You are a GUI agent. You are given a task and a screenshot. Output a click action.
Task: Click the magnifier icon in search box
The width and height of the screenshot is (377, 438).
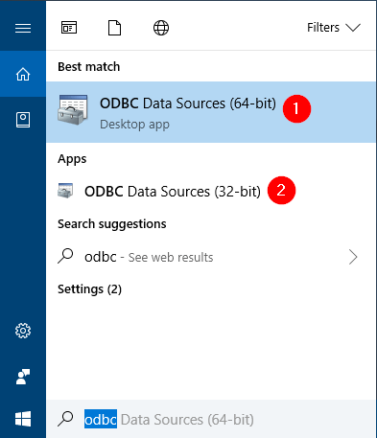click(65, 419)
